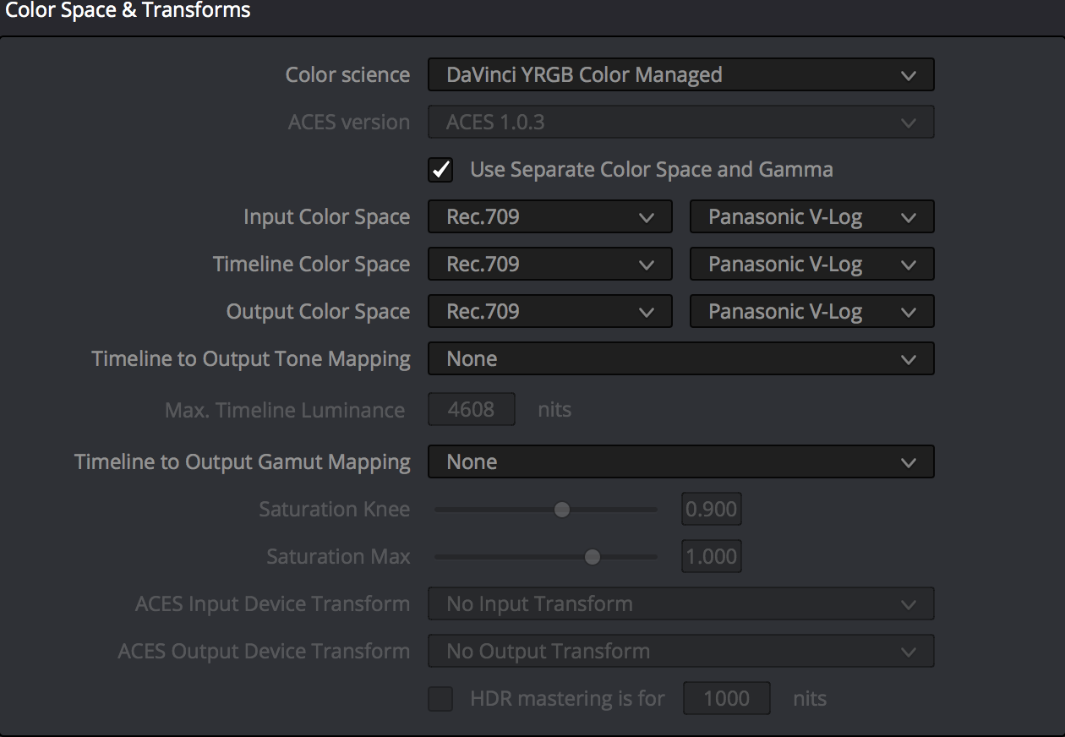Click the Color Space & Transforms heading

pyautogui.click(x=128, y=11)
